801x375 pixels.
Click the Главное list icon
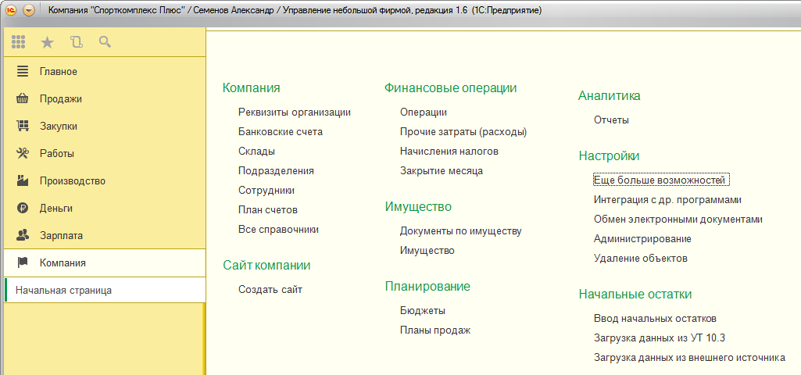[x=23, y=72]
